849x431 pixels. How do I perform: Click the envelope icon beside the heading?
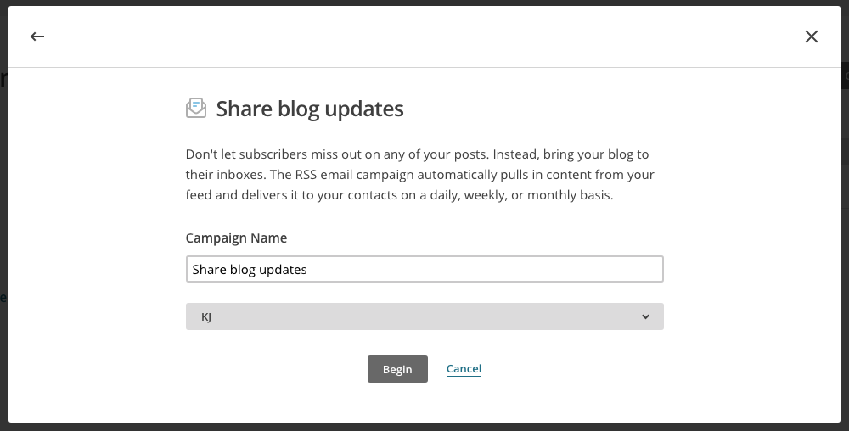(196, 108)
